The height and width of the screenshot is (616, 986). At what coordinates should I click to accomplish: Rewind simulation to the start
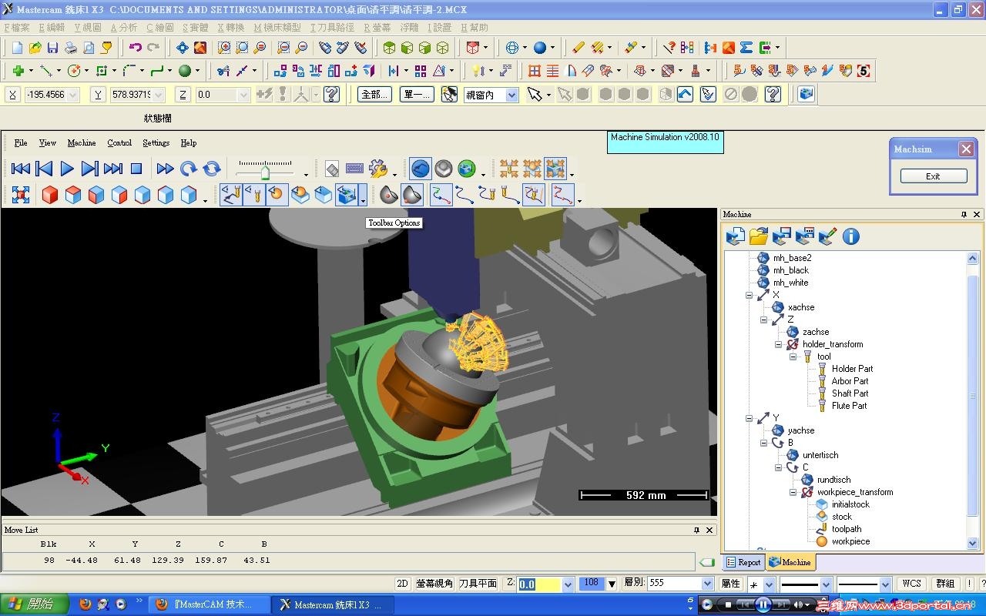(x=21, y=169)
